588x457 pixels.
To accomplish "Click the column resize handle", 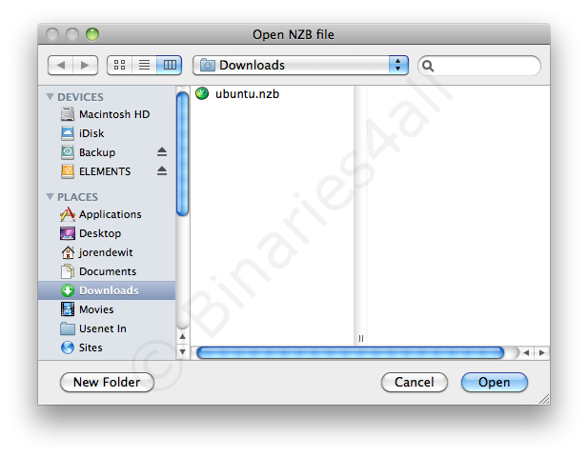I will (x=361, y=338).
